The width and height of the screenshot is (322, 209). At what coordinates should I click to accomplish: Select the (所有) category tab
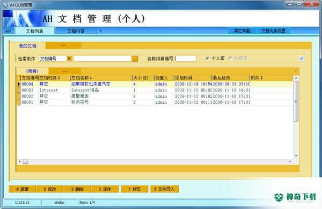click(32, 71)
